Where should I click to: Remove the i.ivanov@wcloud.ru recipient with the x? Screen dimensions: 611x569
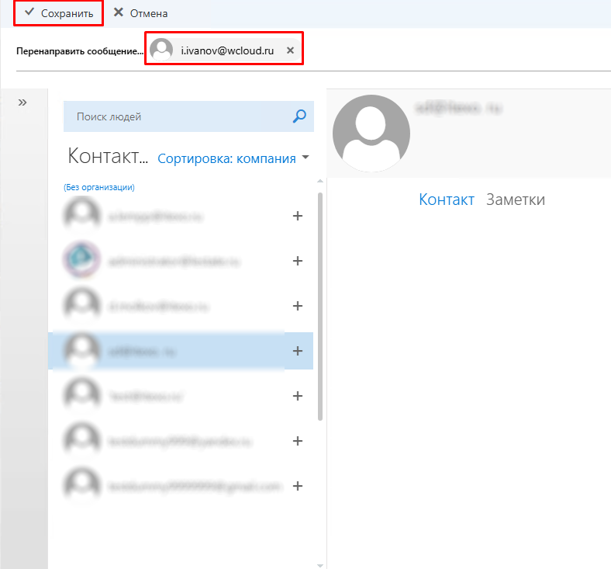[x=290, y=50]
